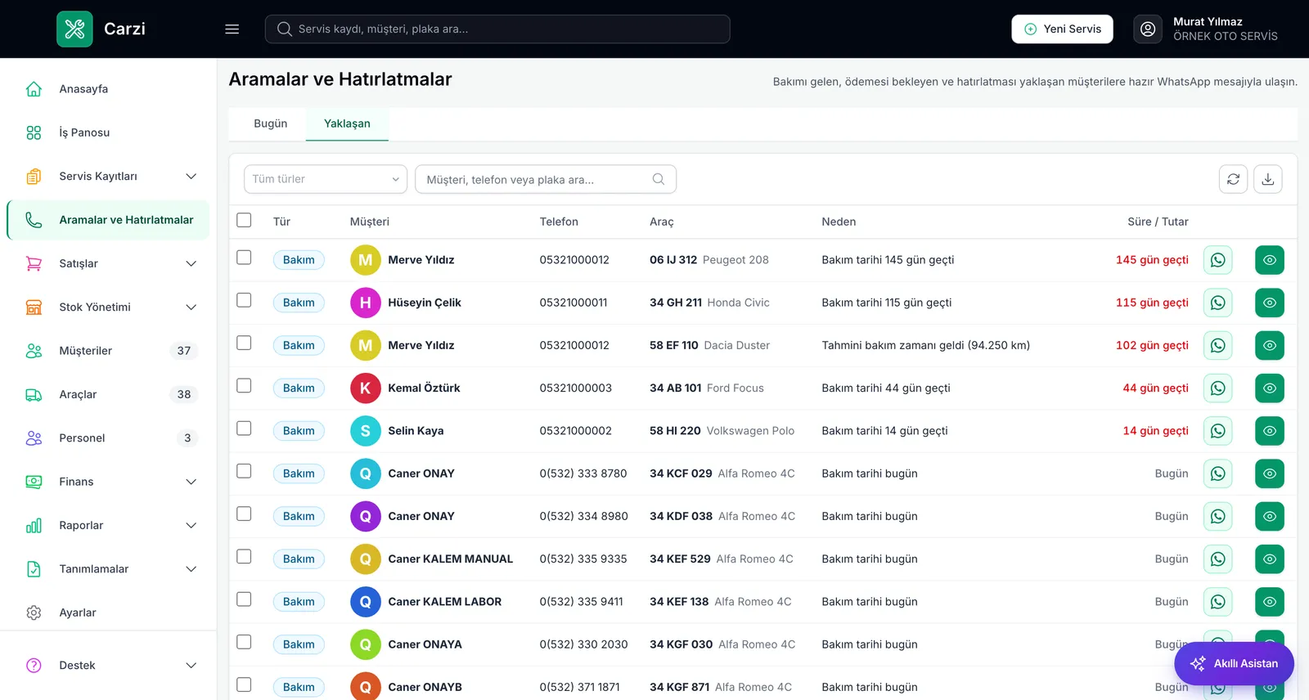The height and width of the screenshot is (700, 1309).
Task: Switch to the Bugün tab
Action: pyautogui.click(x=271, y=123)
